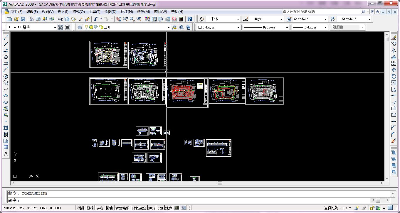The height and width of the screenshot is (213, 400).
Task: Toggle 对象捕捉 object snap in status bar
Action: pos(122,208)
